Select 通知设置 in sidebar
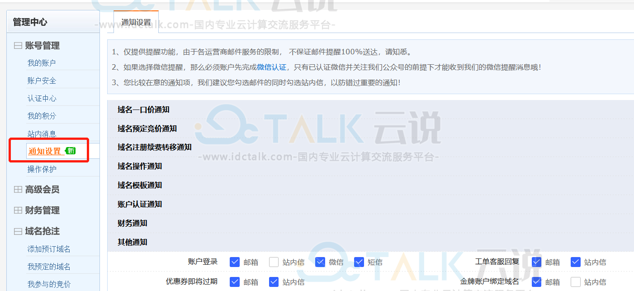This screenshot has width=634, height=291. click(x=45, y=151)
